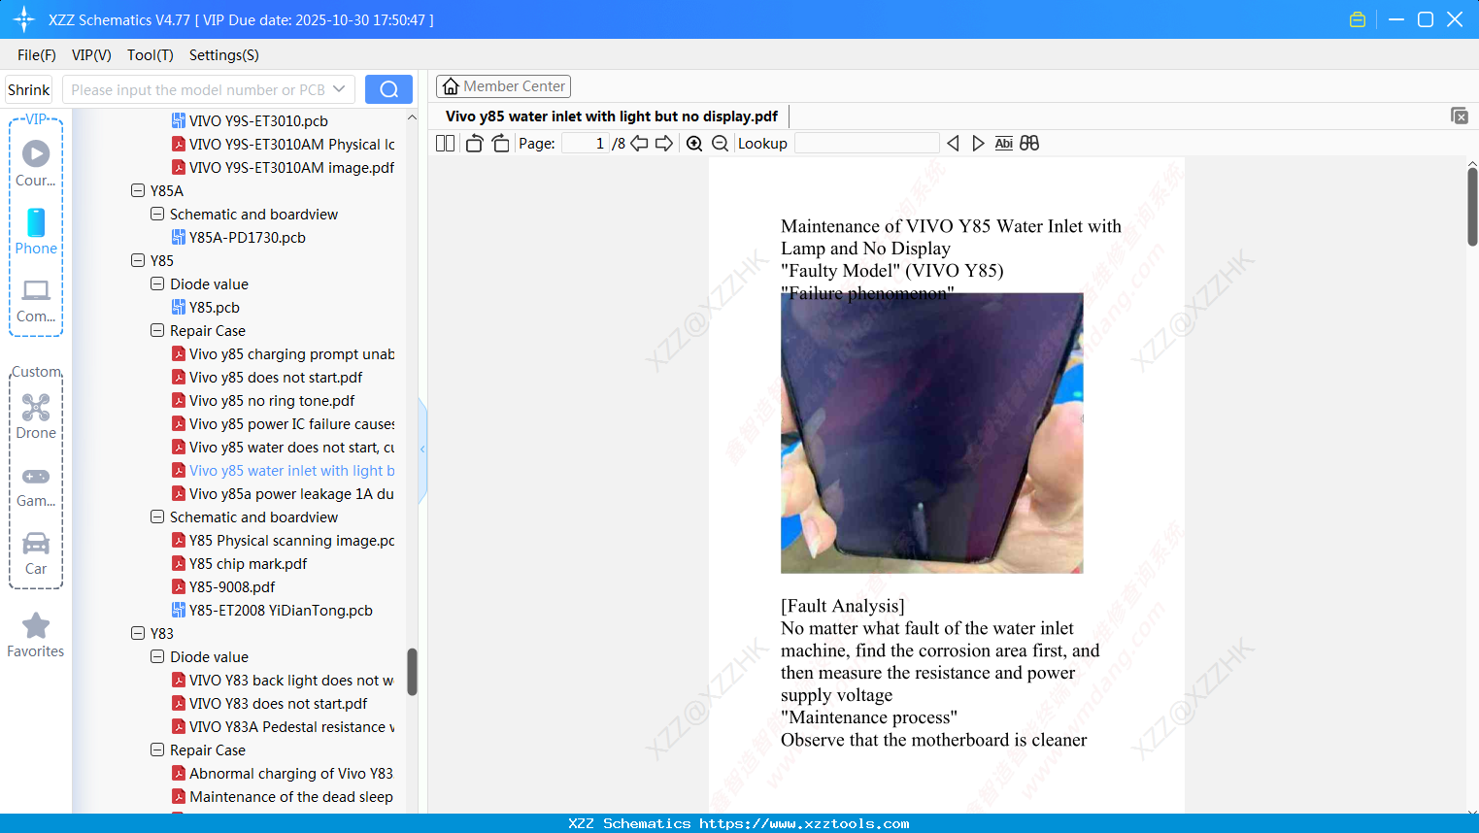Select the Phone category icon
1479x833 pixels.
(x=36, y=231)
